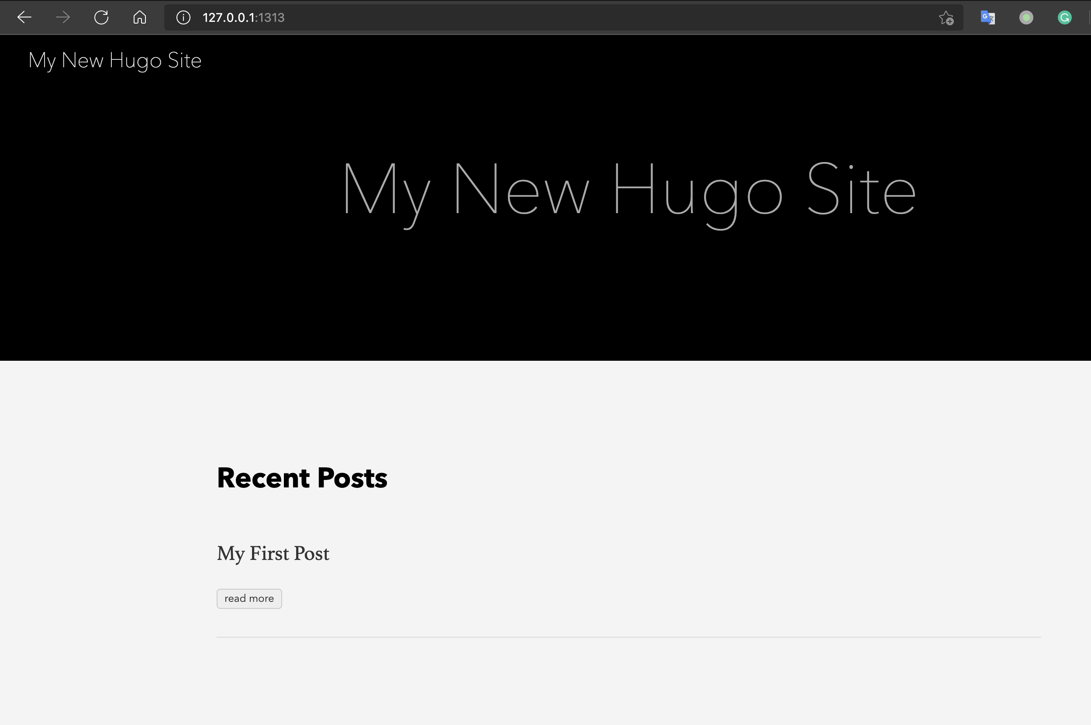Click the hero banner title text
1091x725 pixels.
coord(629,190)
